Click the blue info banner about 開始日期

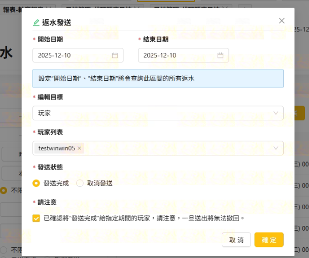[158, 79]
